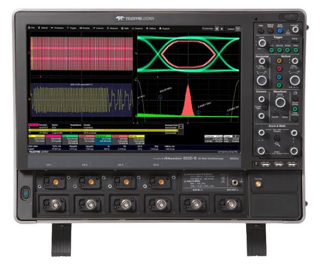Viewport: 321px width, 264px height.
Task: Push the Horizontal Delay knob
Action: pos(262,61)
